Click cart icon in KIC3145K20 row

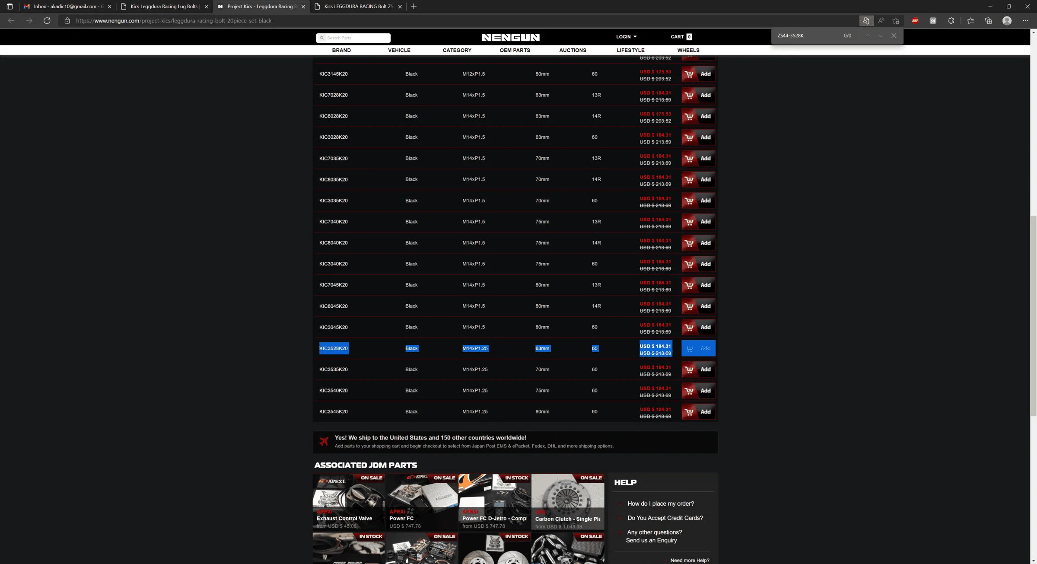(x=689, y=74)
